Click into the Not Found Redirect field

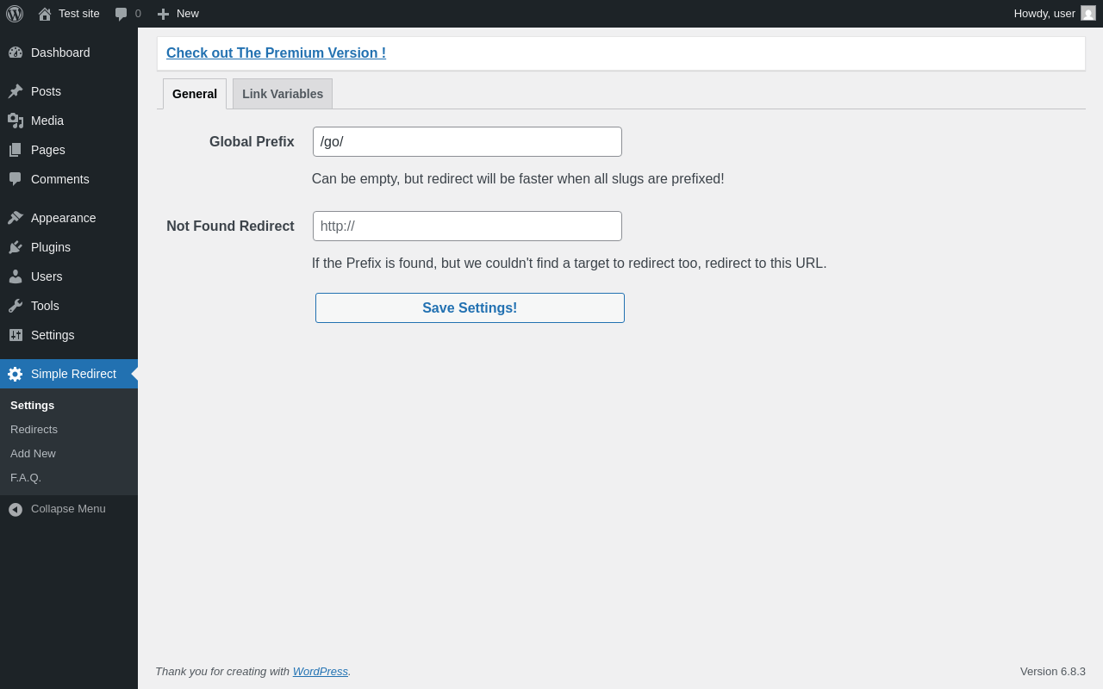pyautogui.click(x=467, y=227)
